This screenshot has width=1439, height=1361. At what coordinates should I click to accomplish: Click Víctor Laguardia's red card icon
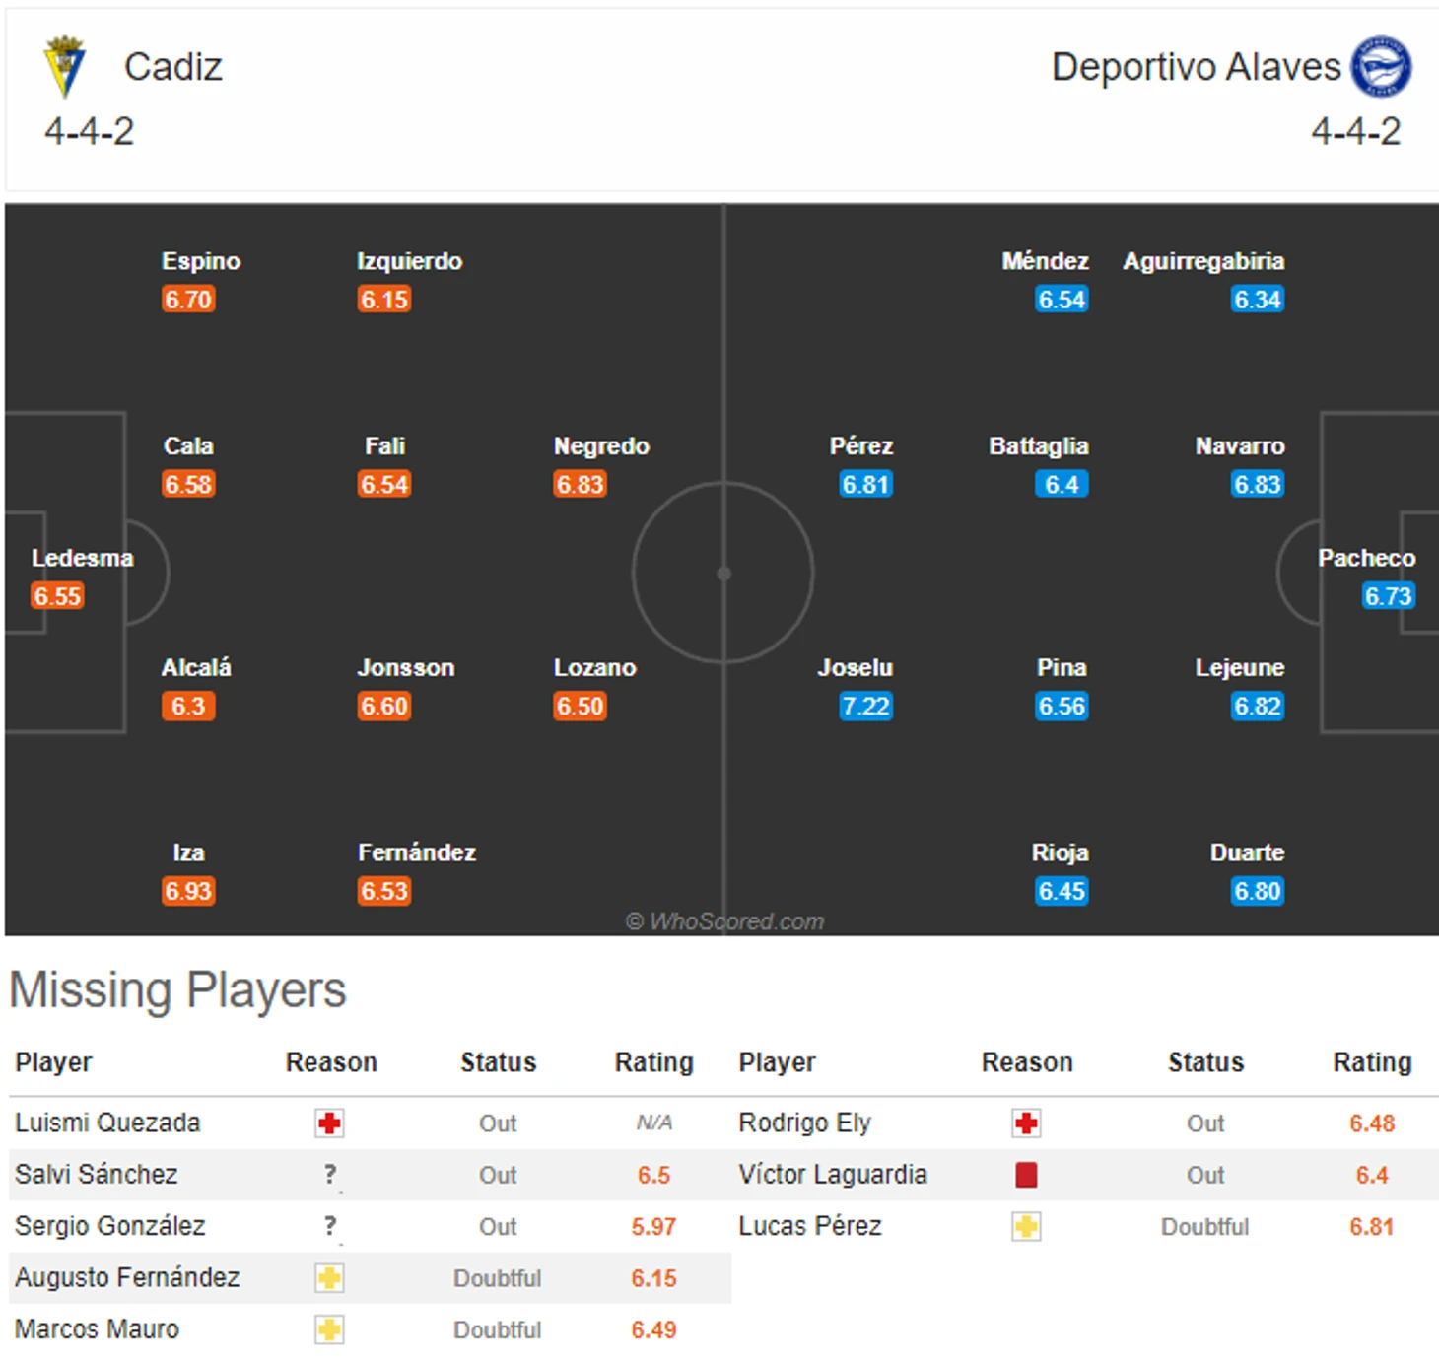1026,1175
